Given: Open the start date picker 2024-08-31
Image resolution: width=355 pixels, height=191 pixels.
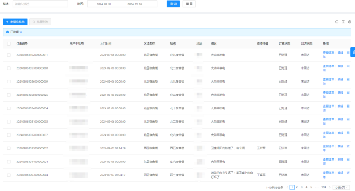Looking at the screenshot, I should [x=104, y=4].
